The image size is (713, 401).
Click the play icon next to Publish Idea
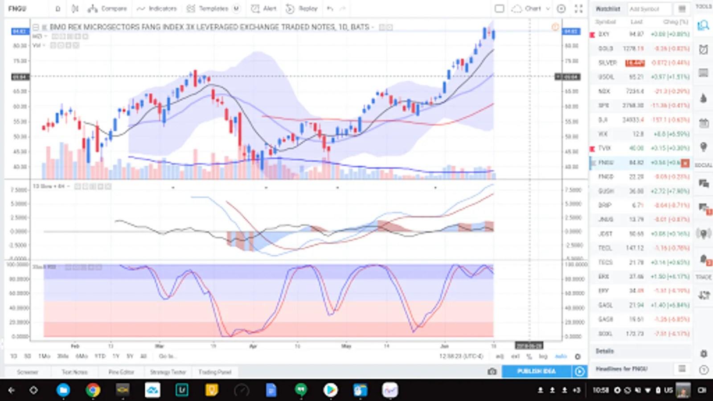coord(579,371)
